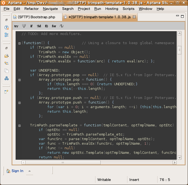Click horizontal scrollbar left arrow
Viewport: 188px width, 185px height.
23,163
